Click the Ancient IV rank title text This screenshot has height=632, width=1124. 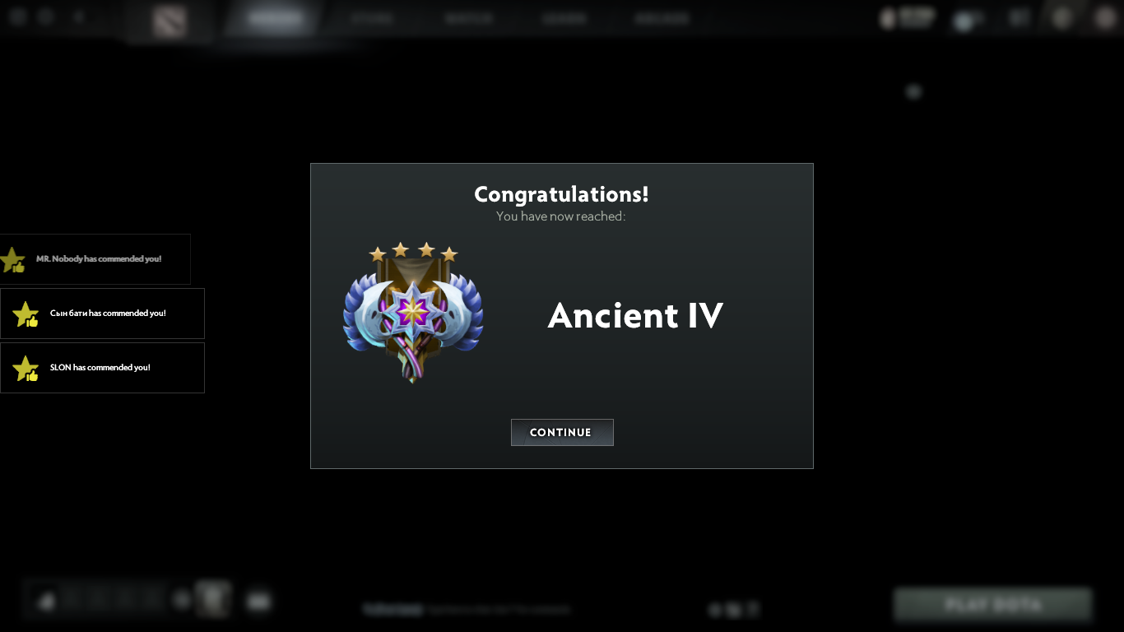[x=635, y=315]
